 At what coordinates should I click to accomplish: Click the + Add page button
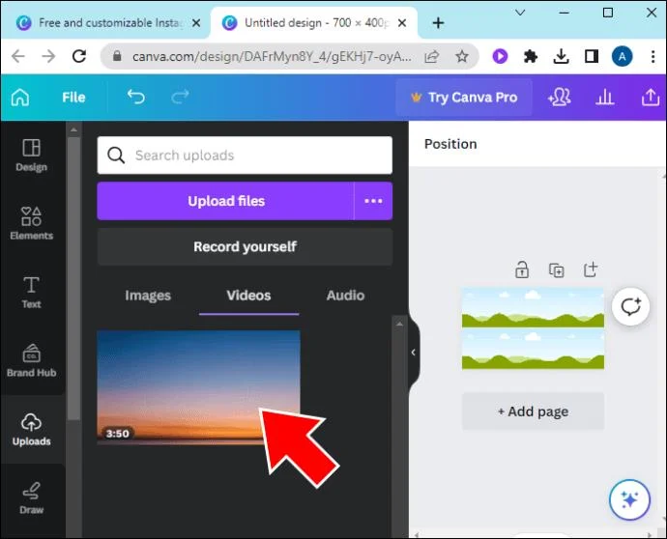point(533,411)
